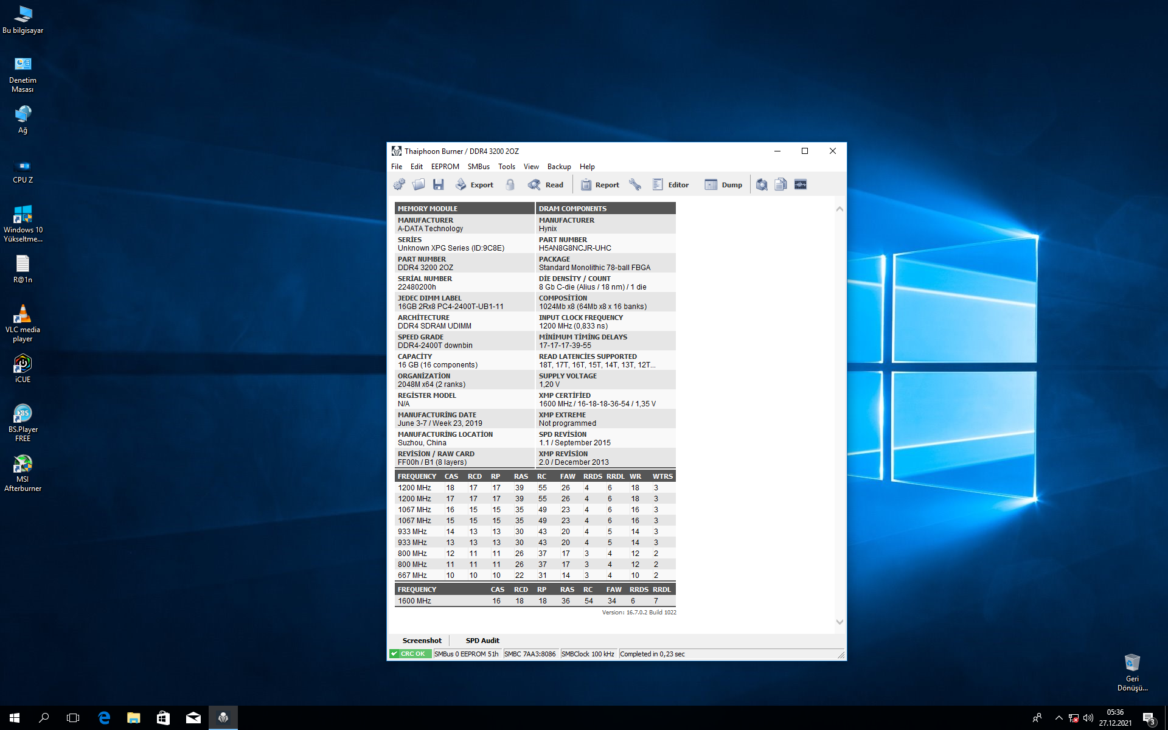Click the wrench tool icon
Viewport: 1168px width, 730px height.
tap(634, 184)
